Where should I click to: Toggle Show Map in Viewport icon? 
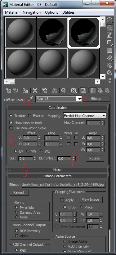(83, 91)
